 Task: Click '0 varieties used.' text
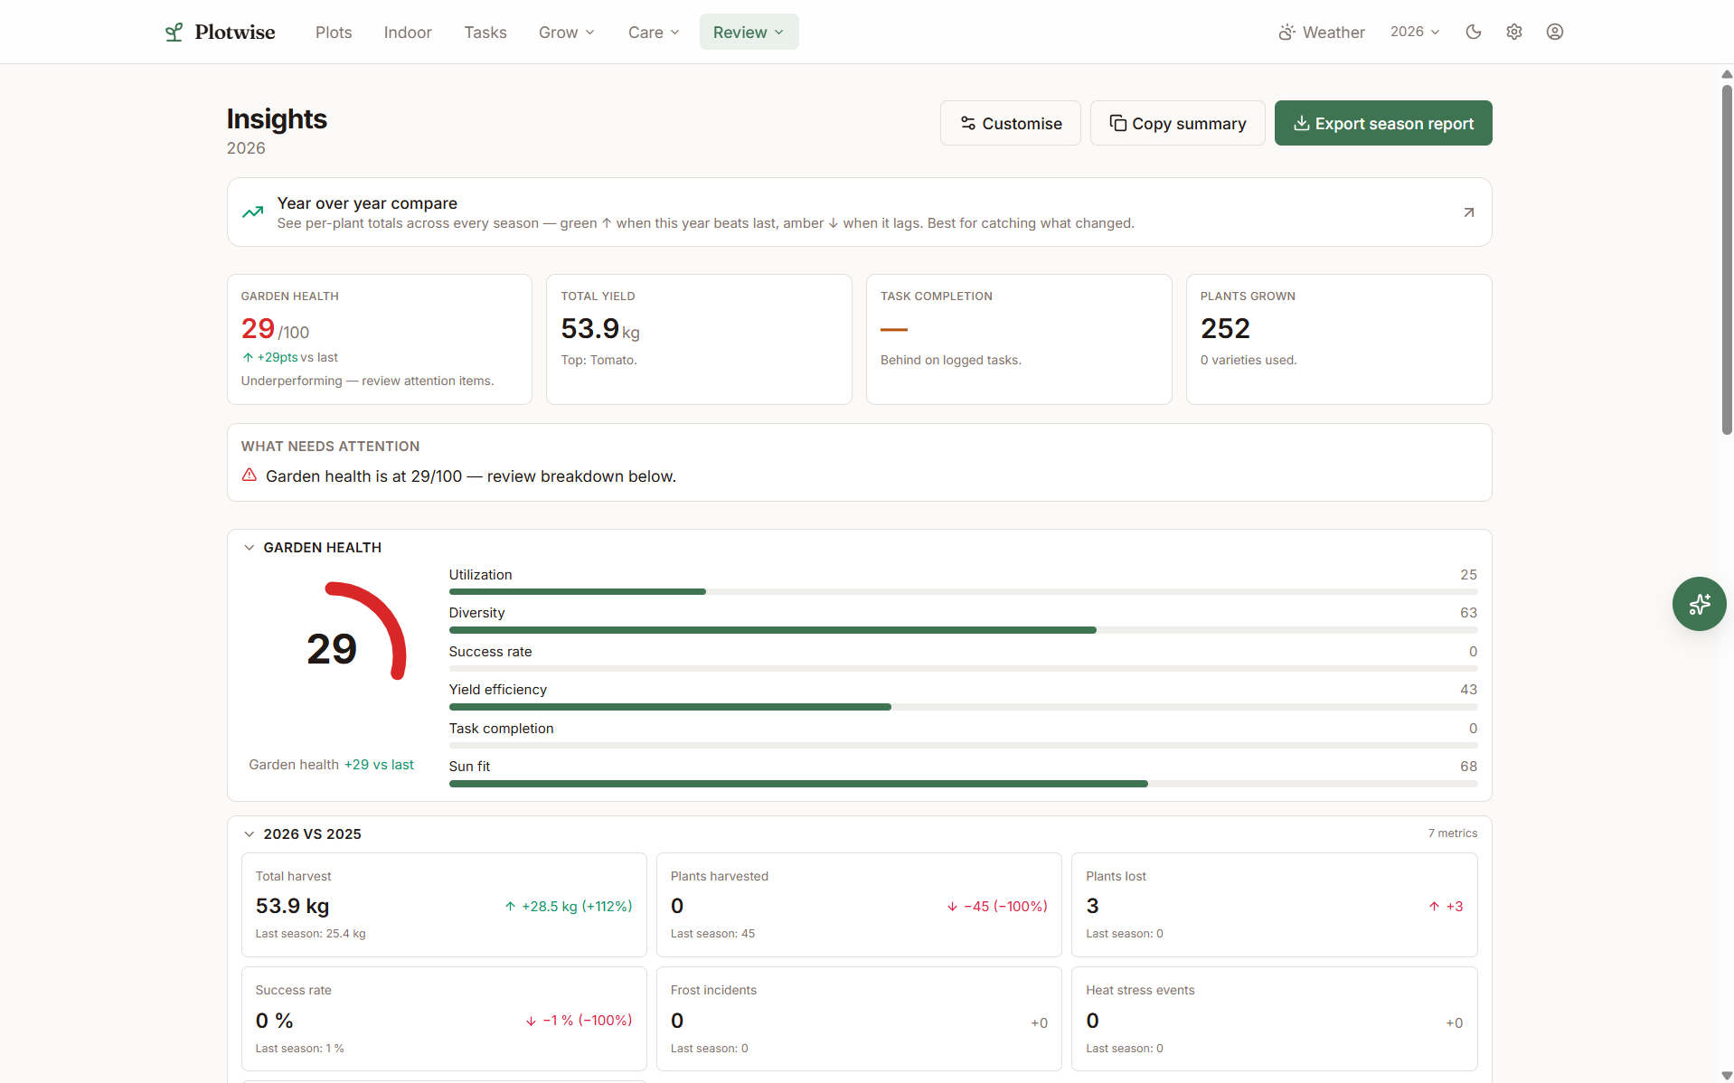1248,360
